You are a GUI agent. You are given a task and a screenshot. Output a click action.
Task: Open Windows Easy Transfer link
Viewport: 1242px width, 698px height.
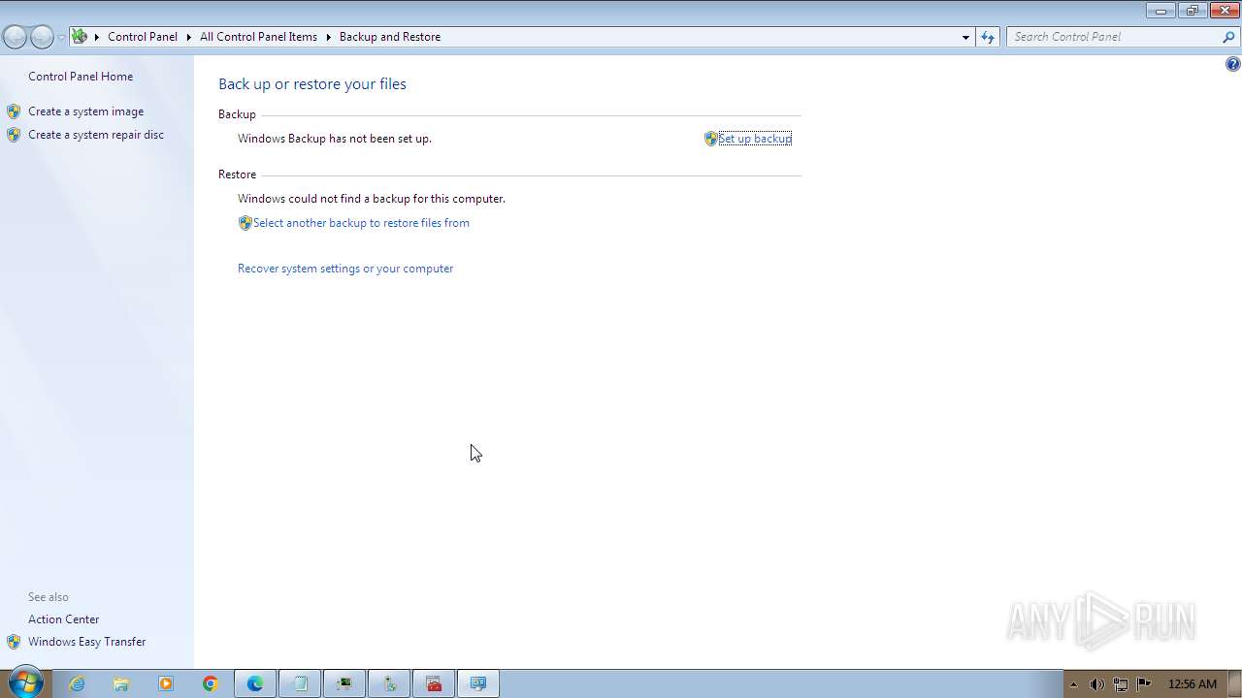click(x=87, y=642)
